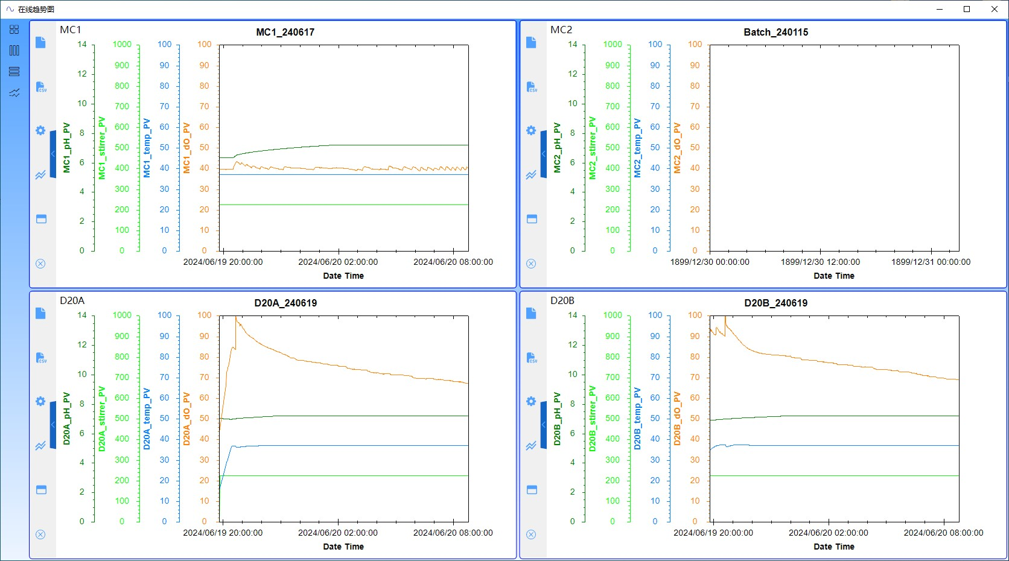The width and height of the screenshot is (1009, 561).
Task: Click the D20B_temp_PV axis label
Action: point(637,419)
